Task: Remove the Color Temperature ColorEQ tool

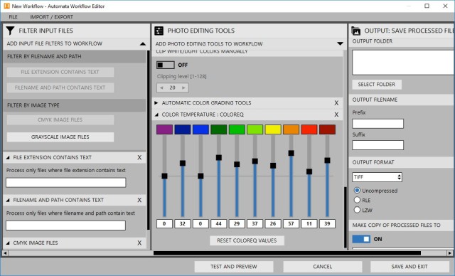Action: tap(336, 115)
